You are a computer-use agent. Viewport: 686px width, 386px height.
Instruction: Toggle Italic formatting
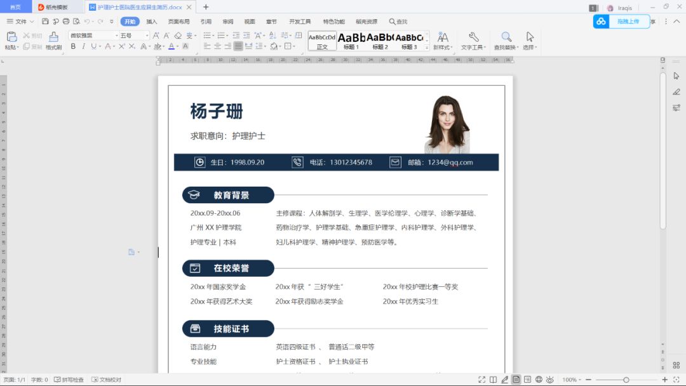coord(84,46)
